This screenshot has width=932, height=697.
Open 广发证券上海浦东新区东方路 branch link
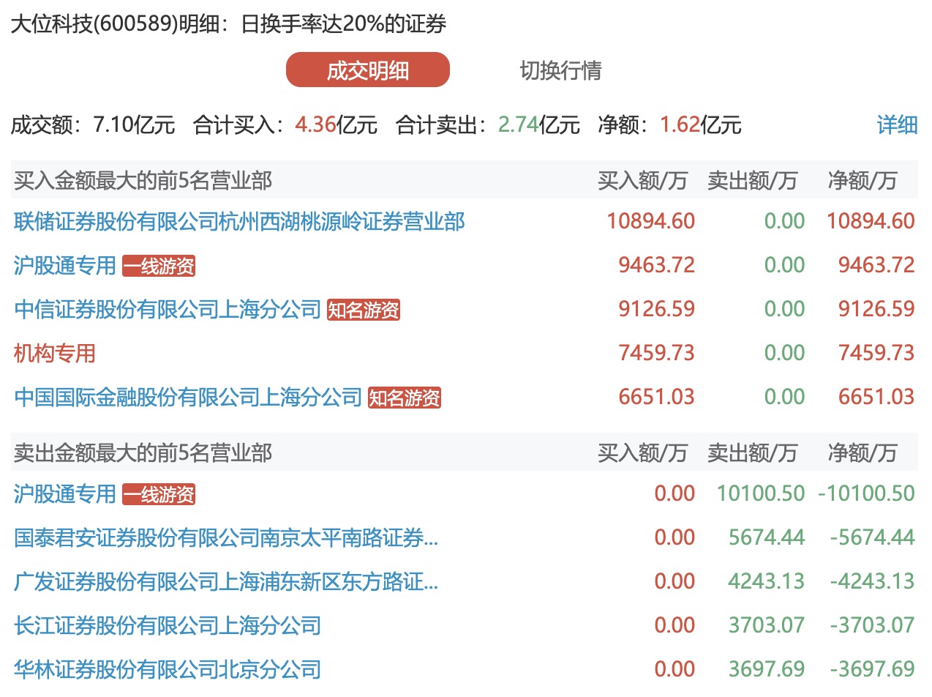click(x=226, y=582)
